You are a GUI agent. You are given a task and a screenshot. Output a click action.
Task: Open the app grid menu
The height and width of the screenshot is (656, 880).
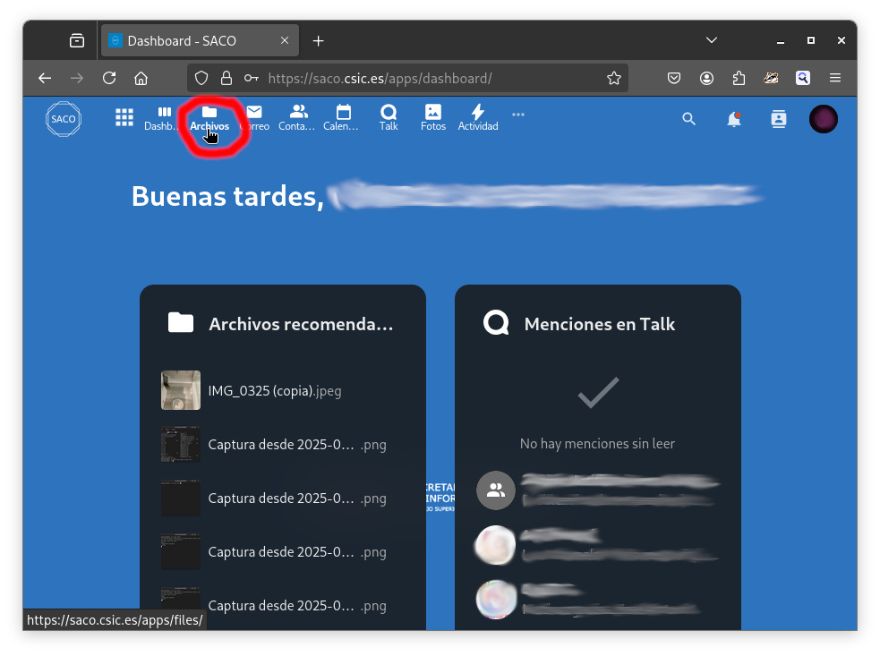tap(124, 118)
